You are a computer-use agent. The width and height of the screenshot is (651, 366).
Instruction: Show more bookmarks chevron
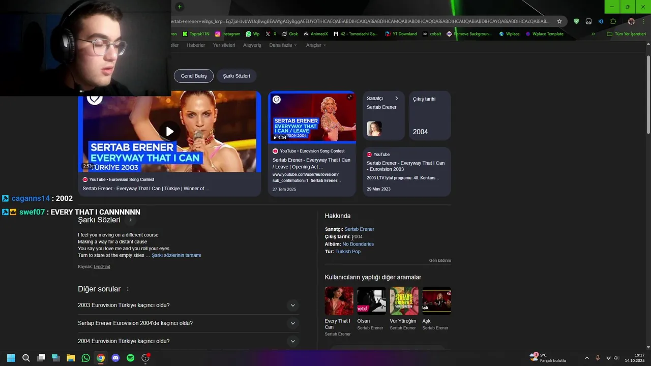593,34
